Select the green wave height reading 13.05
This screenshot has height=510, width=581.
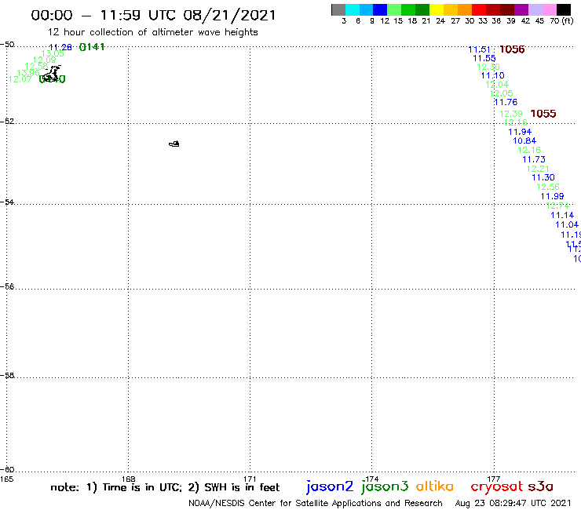click(x=53, y=53)
